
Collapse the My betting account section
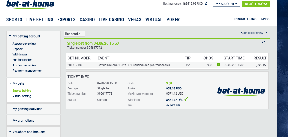click(25, 36)
